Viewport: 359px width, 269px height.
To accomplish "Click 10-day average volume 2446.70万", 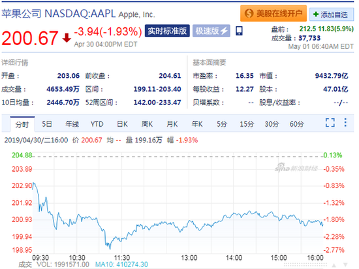I will point(63,103).
